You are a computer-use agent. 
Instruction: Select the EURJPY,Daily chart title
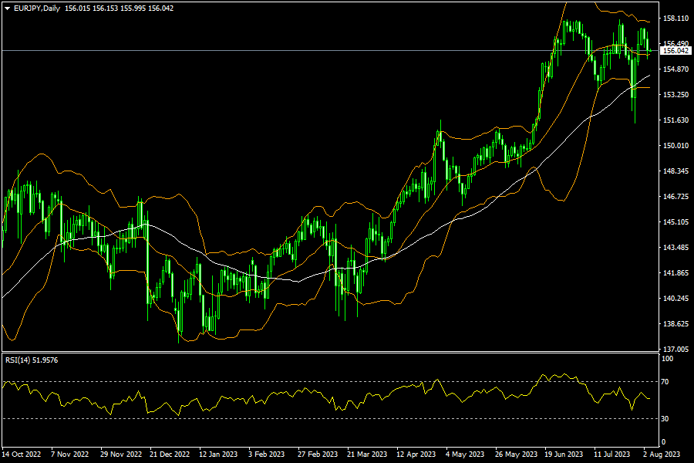(x=37, y=8)
